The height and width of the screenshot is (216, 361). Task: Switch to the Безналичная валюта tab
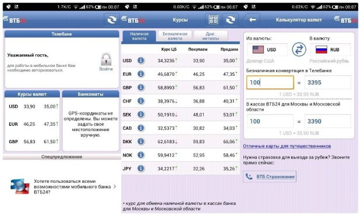(x=175, y=36)
